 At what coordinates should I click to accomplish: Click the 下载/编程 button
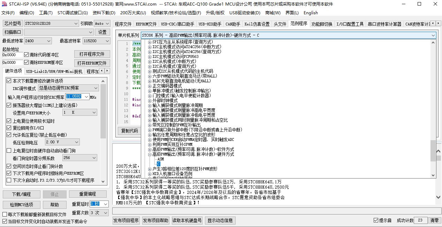[x=21, y=194]
